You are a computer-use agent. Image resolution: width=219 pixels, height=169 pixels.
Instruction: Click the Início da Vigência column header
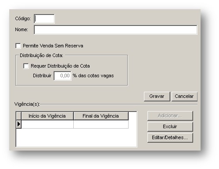47,116
